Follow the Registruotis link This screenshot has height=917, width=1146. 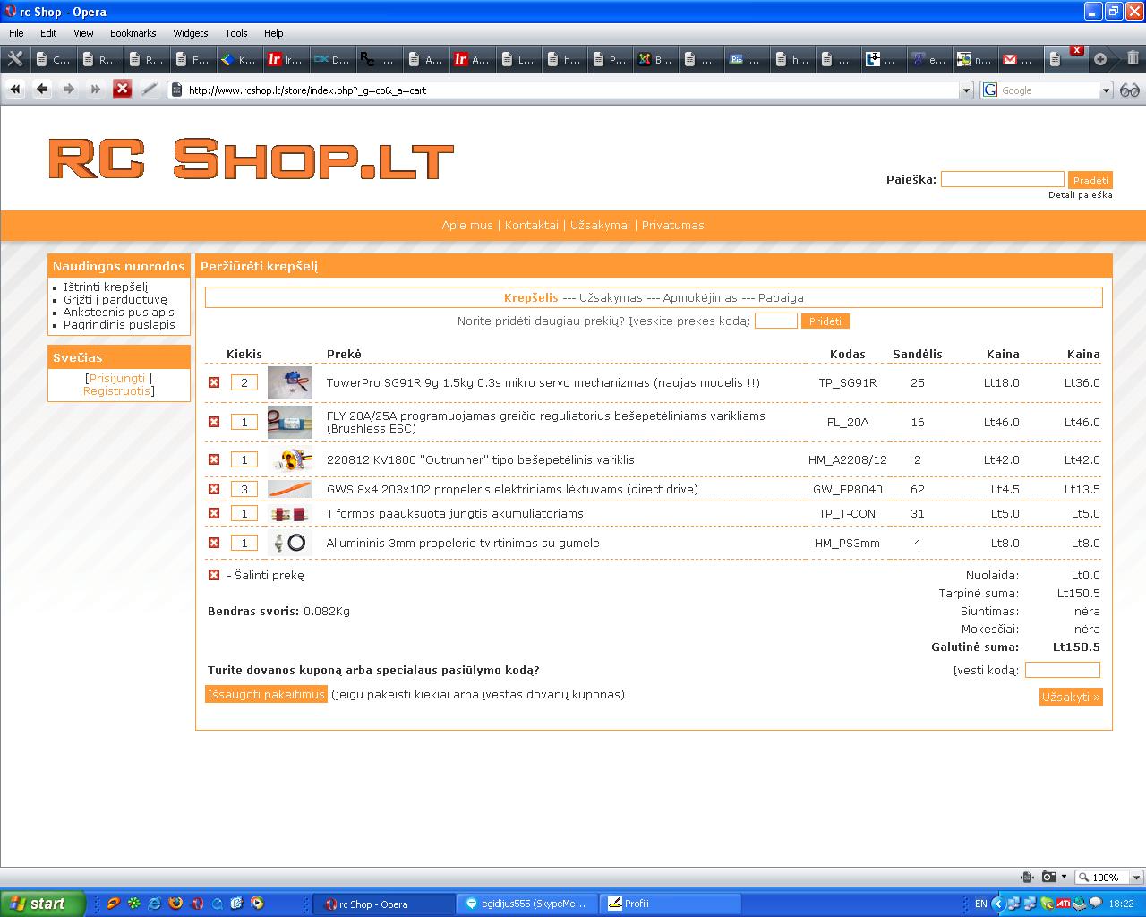pos(116,390)
